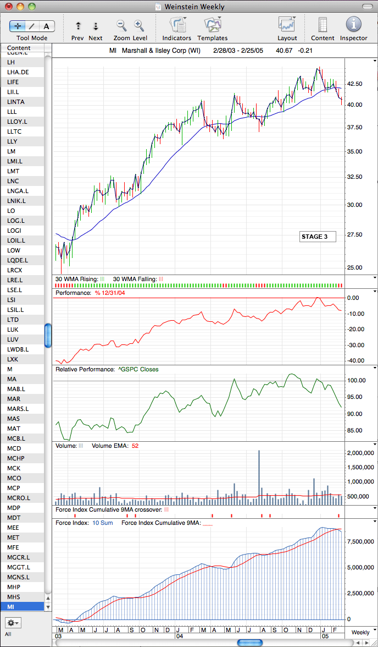Select symbol LHA.DE in the list
378x647 pixels.
(23, 72)
